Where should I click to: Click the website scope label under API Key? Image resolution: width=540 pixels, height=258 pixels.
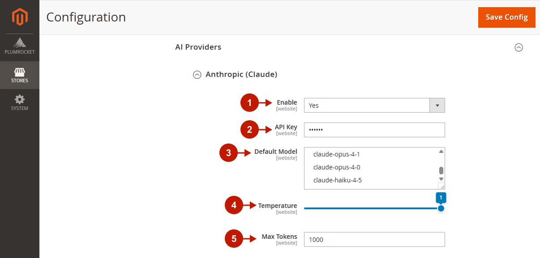pyautogui.click(x=287, y=133)
